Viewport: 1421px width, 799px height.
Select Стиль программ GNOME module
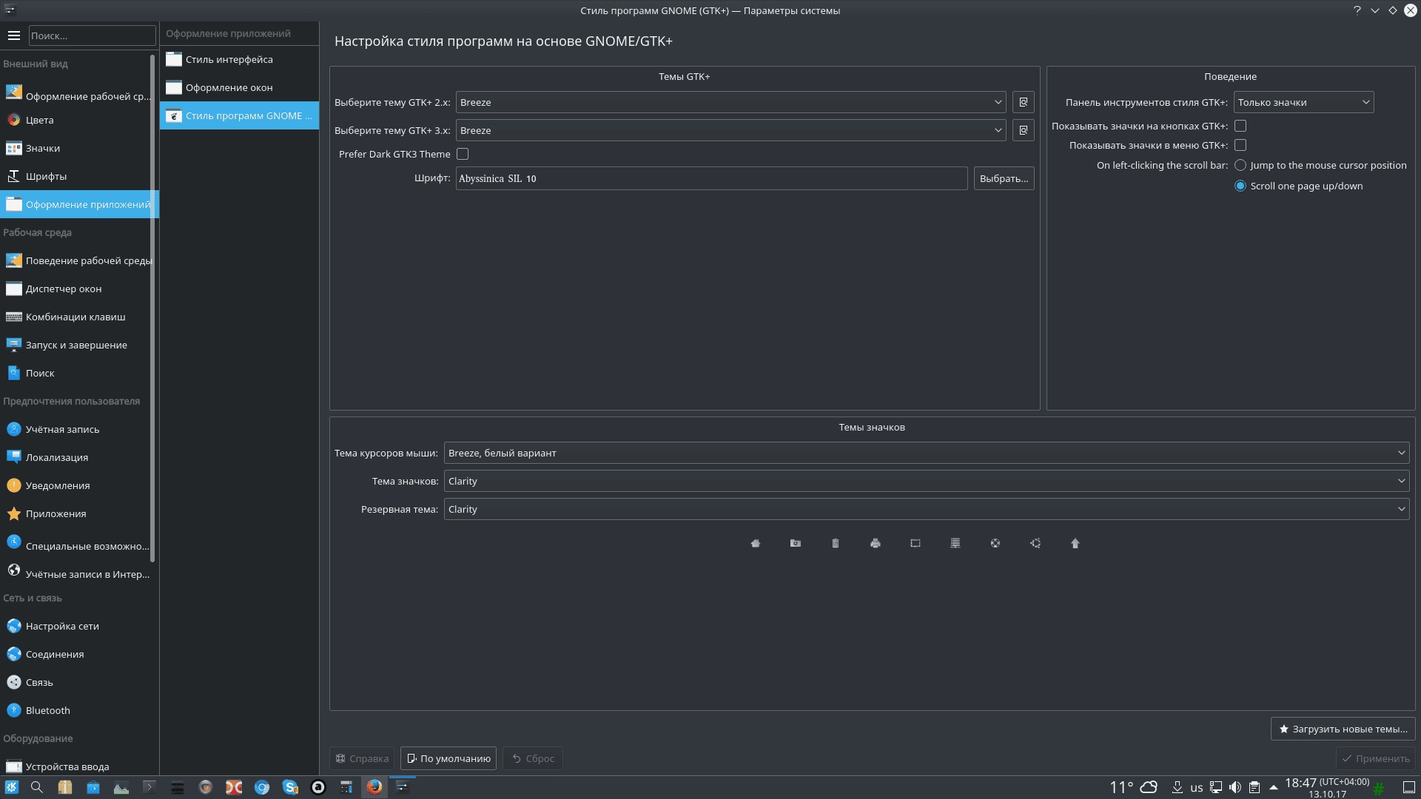point(239,115)
